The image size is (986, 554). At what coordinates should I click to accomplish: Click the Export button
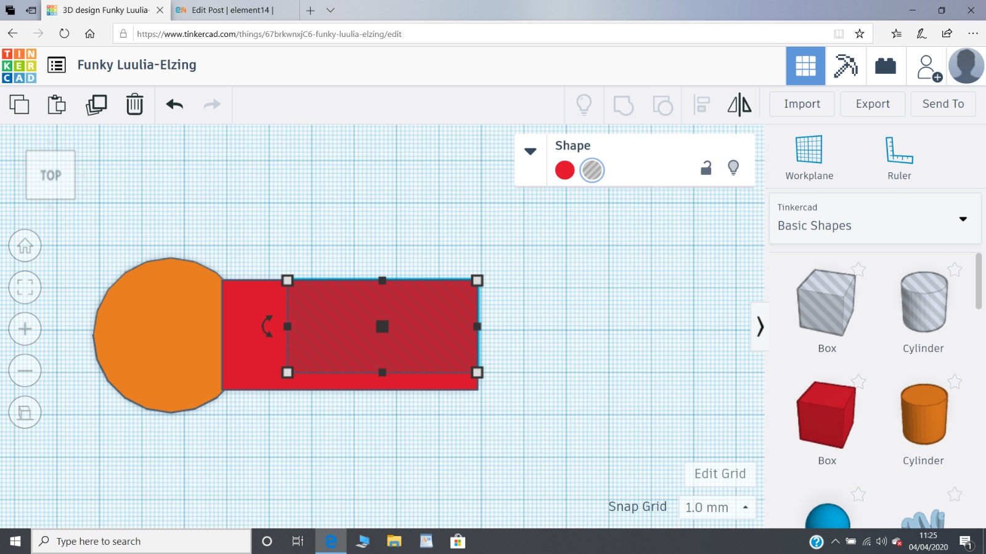[872, 104]
